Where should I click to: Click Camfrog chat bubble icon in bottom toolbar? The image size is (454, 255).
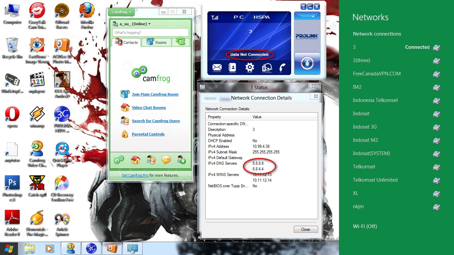tap(166, 160)
